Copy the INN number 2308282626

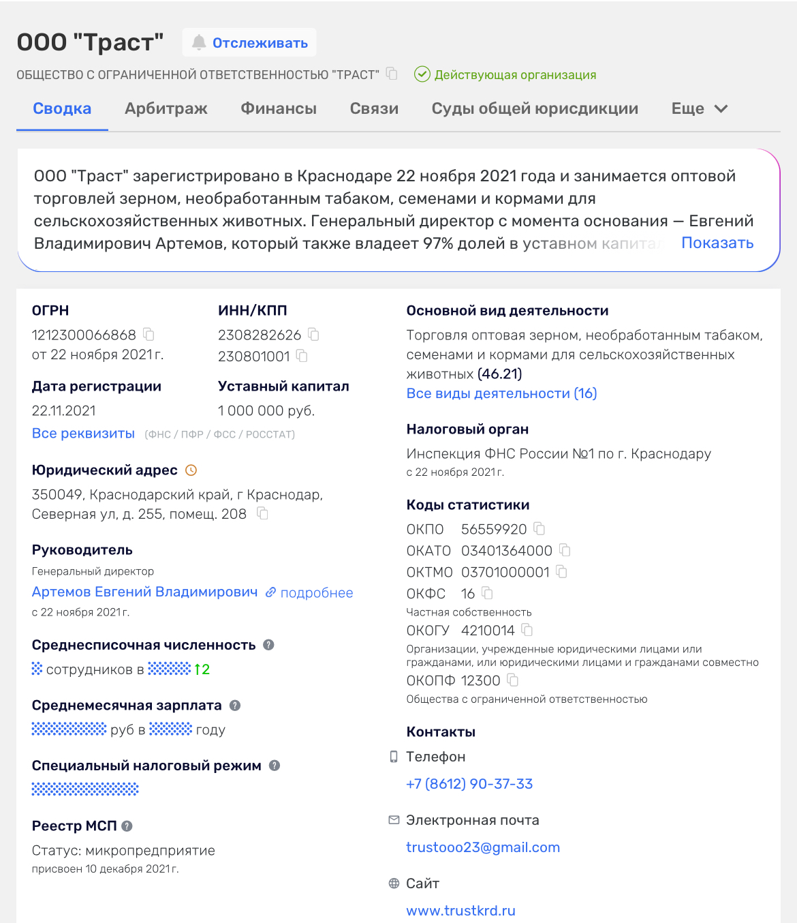(313, 335)
